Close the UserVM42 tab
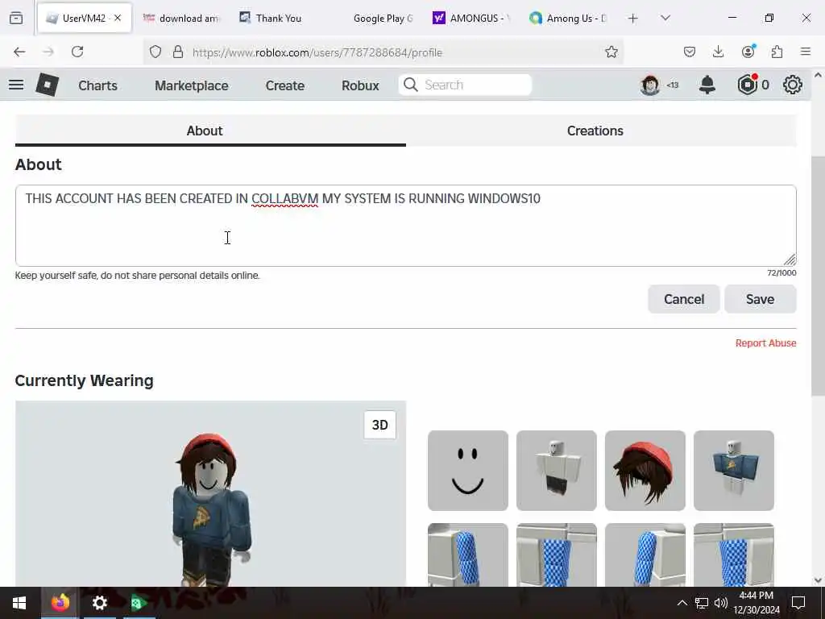 click(118, 18)
